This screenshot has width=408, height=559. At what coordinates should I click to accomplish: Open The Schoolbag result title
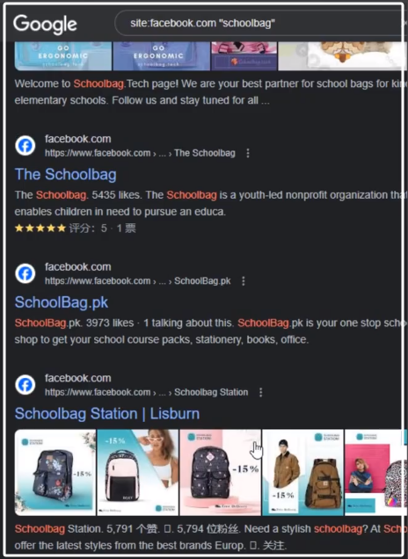[x=66, y=175]
